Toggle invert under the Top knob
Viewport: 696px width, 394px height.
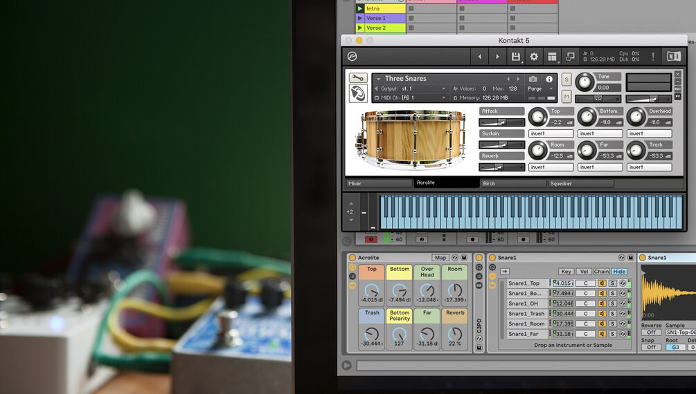(x=551, y=133)
